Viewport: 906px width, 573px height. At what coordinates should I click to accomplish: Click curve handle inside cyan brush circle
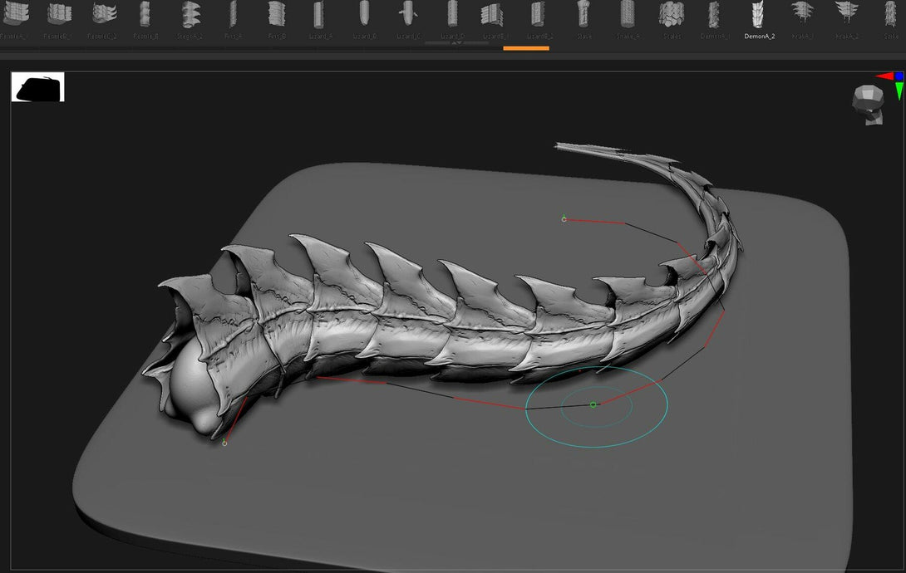[593, 405]
